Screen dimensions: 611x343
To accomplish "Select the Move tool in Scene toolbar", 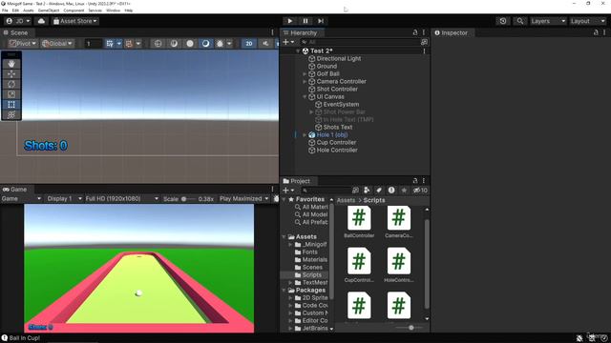I will point(11,74).
